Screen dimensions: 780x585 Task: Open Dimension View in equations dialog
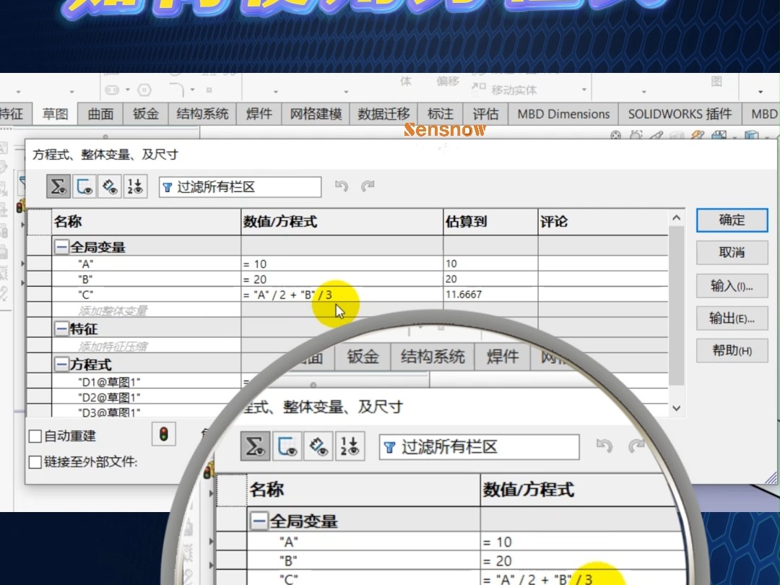[109, 186]
